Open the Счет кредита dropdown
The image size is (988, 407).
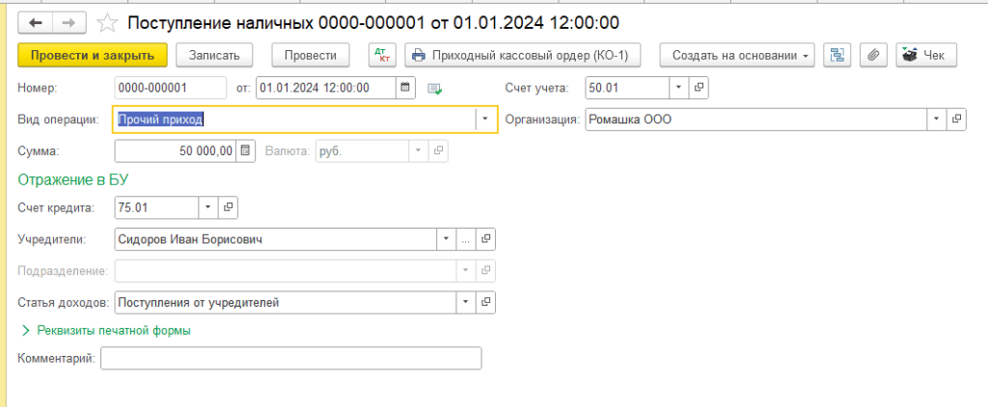pos(208,207)
